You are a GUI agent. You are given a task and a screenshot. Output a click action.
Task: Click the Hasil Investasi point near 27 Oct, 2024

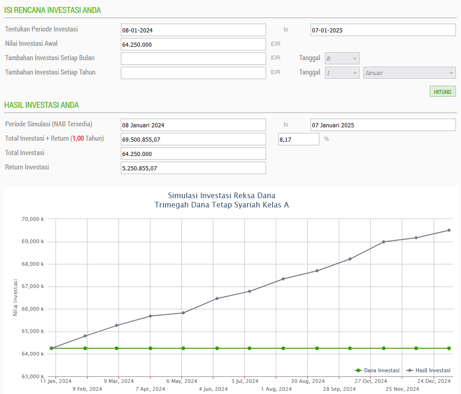coord(384,242)
